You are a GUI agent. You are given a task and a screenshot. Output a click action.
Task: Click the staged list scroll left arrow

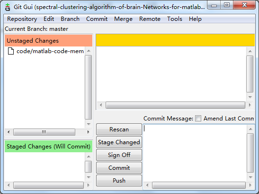click(x=9, y=185)
